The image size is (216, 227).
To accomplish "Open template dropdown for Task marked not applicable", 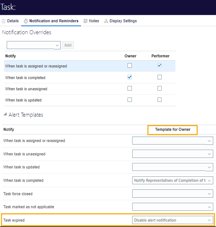I will click(x=172, y=207).
